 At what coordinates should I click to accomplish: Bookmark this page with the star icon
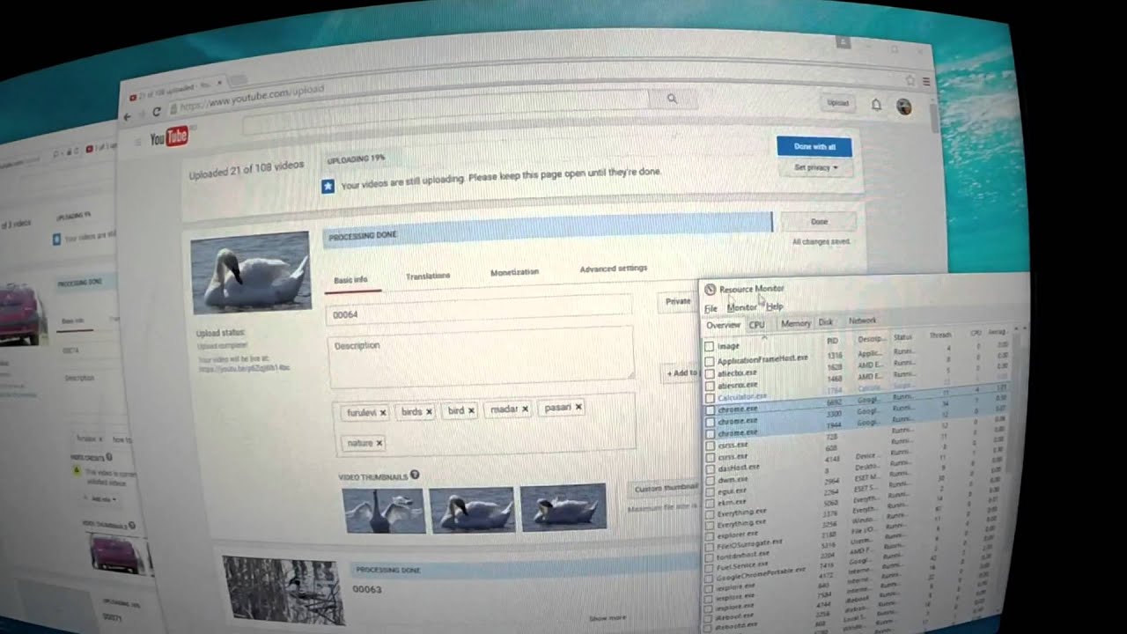point(910,80)
